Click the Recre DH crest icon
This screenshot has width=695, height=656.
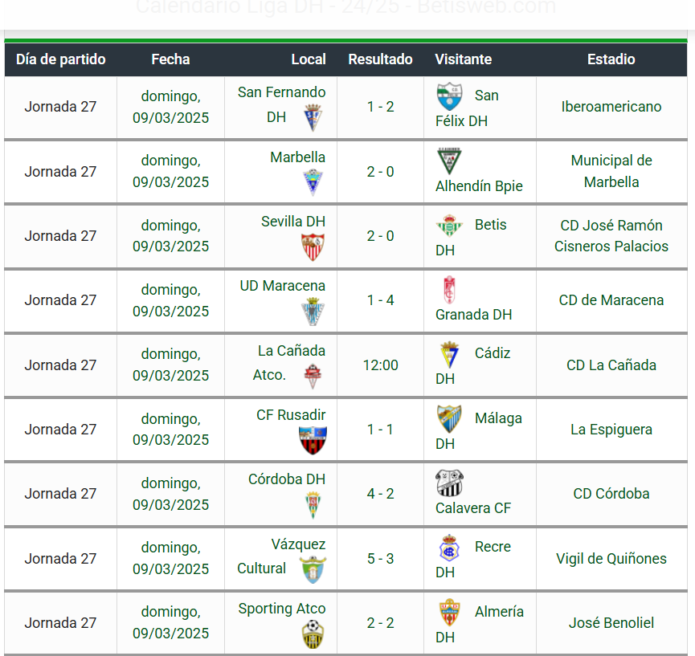coord(449,548)
